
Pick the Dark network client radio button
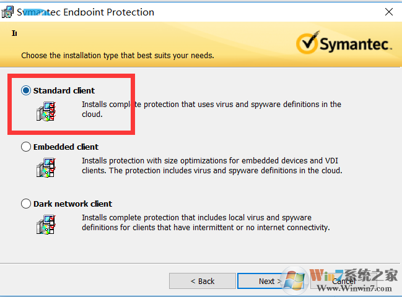[26, 204]
